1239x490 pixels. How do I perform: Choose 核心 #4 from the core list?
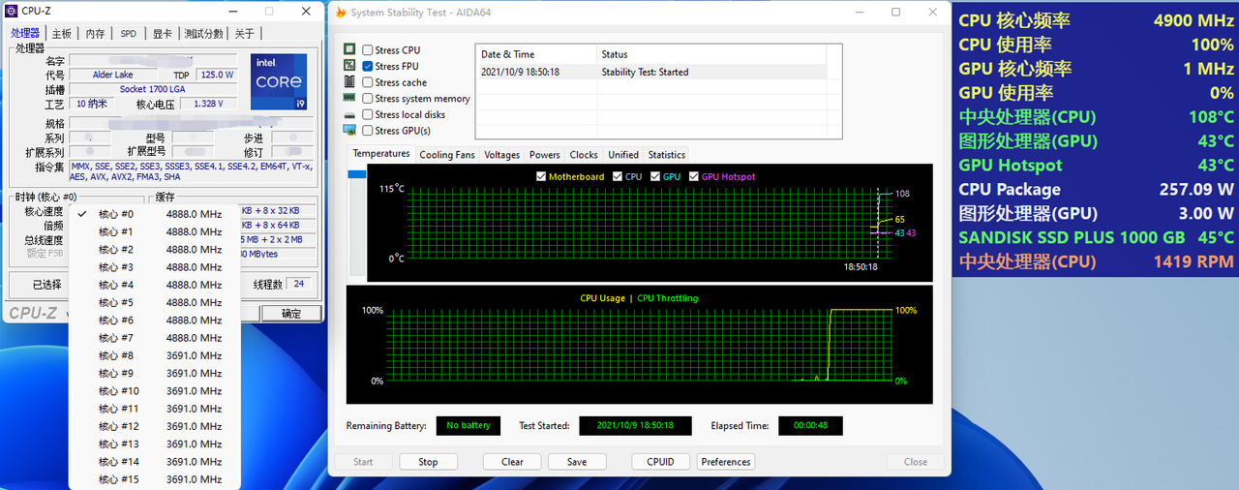tap(154, 285)
